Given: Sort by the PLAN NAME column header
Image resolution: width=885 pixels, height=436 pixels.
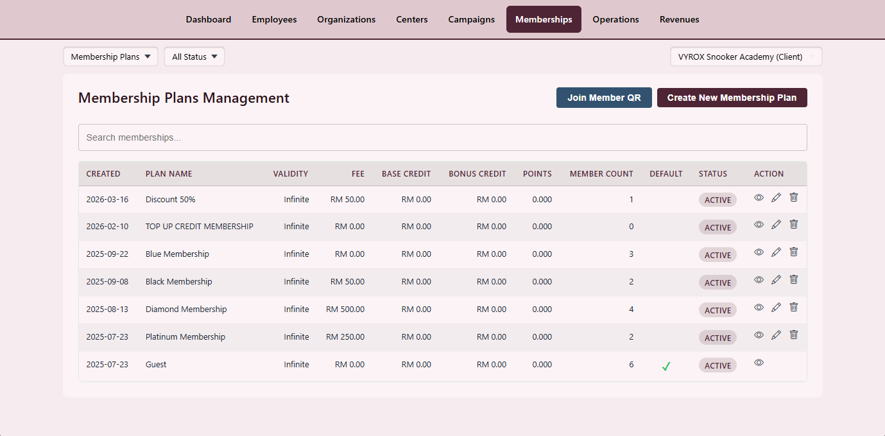Looking at the screenshot, I should coord(169,174).
